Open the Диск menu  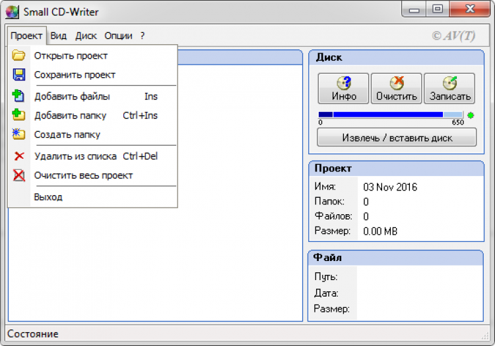(86, 36)
